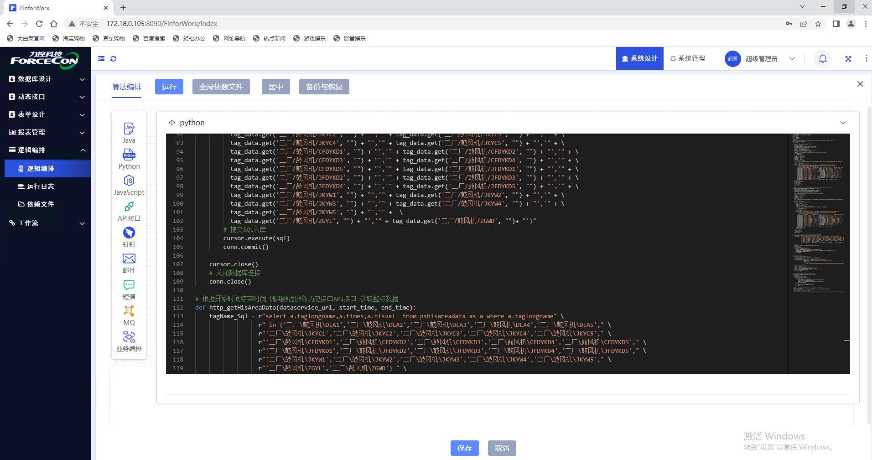The image size is (872, 460).
Task: Select the 钉钉 node icon
Action: 129,233
